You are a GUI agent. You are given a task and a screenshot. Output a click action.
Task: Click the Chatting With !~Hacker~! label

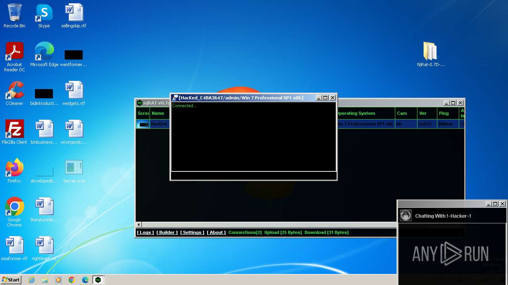coord(443,216)
